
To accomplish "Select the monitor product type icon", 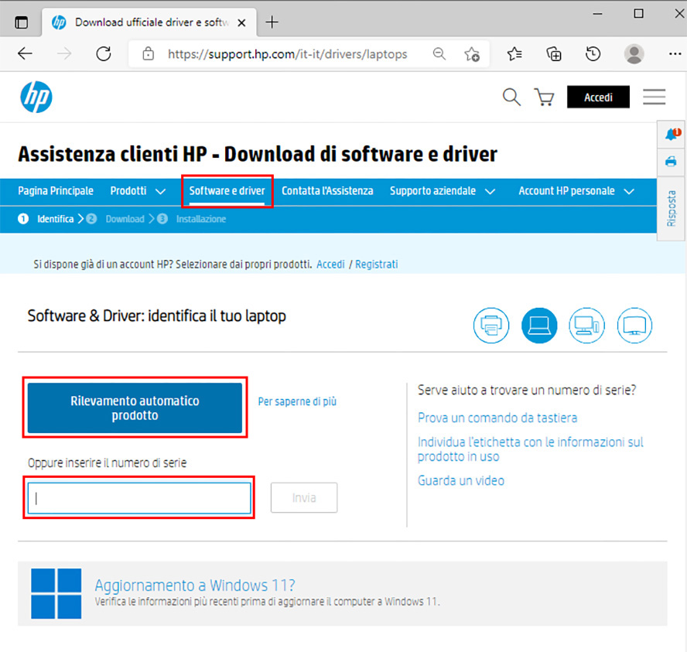I will click(634, 326).
